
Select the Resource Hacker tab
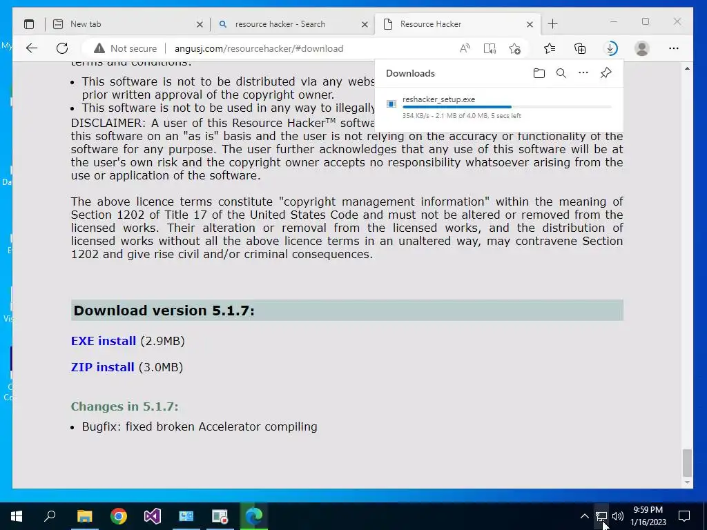(457, 24)
